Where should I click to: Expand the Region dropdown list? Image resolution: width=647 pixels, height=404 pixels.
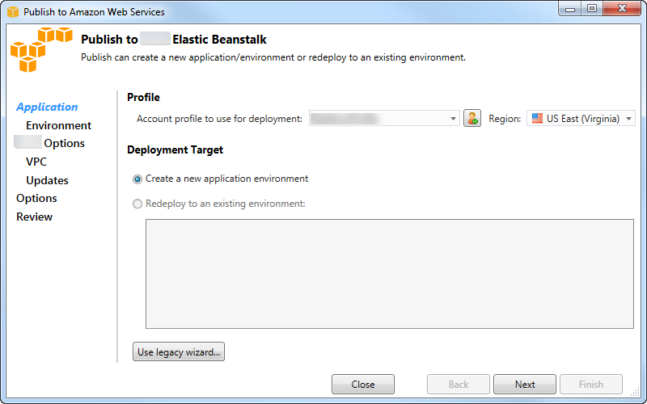628,119
